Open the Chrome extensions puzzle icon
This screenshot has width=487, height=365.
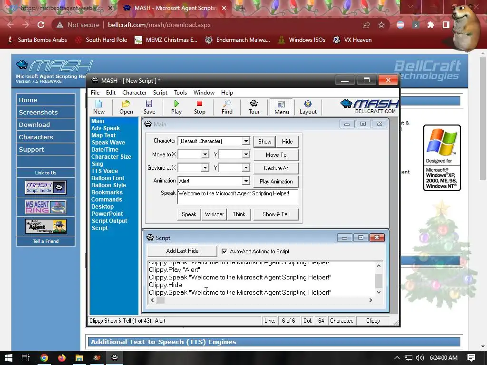pos(431,25)
